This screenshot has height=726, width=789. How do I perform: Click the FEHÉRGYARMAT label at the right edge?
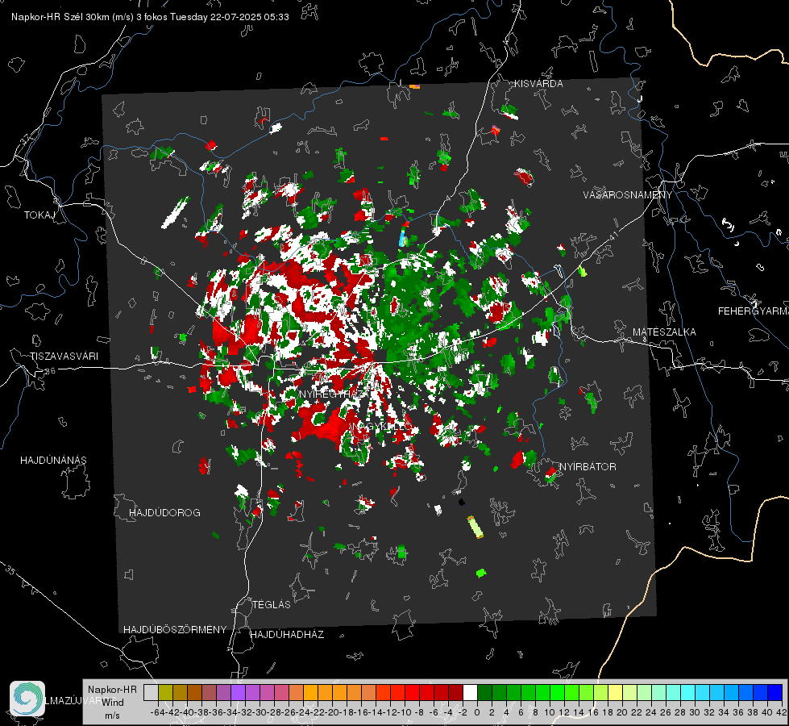(753, 311)
